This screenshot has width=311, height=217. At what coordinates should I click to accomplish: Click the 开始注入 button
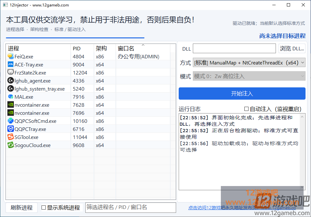pyautogui.click(x=242, y=94)
